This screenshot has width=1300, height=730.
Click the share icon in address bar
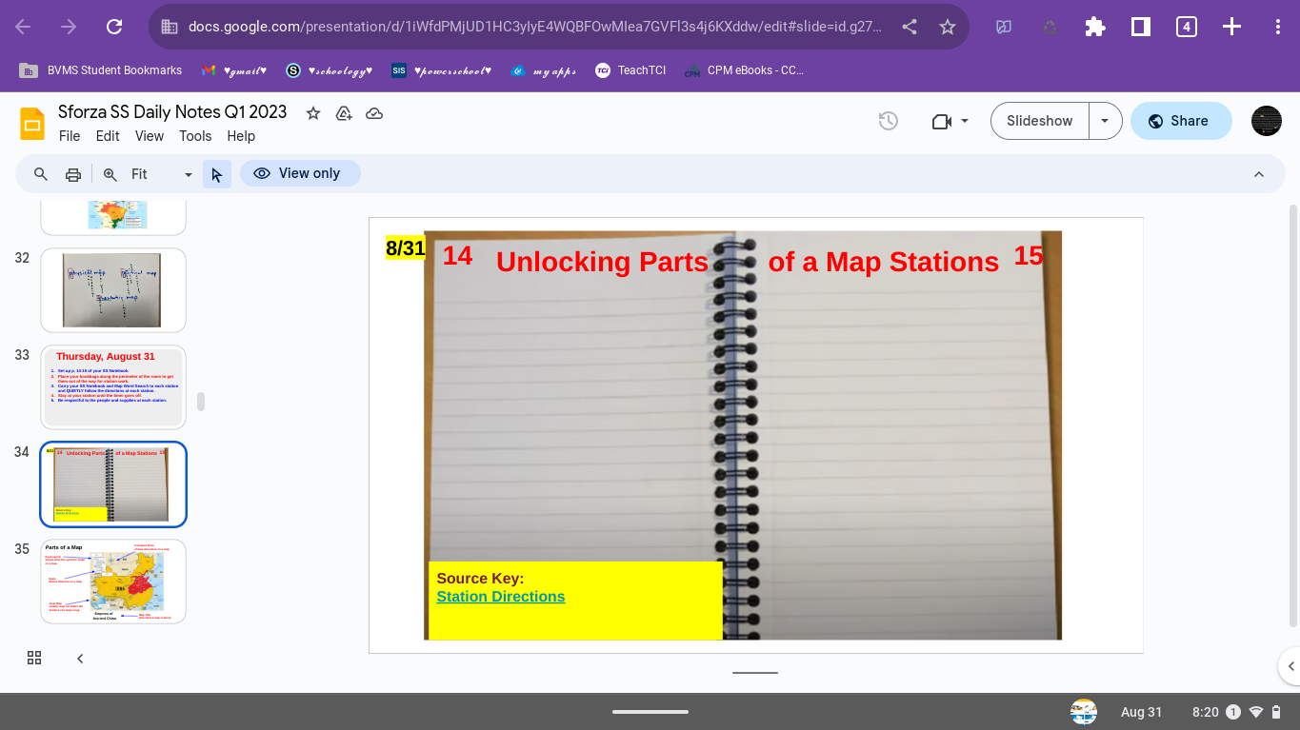pyautogui.click(x=910, y=27)
